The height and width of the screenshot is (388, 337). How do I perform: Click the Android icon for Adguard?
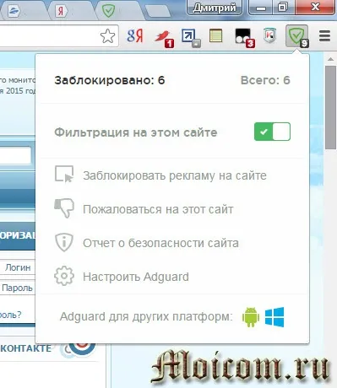tap(251, 317)
